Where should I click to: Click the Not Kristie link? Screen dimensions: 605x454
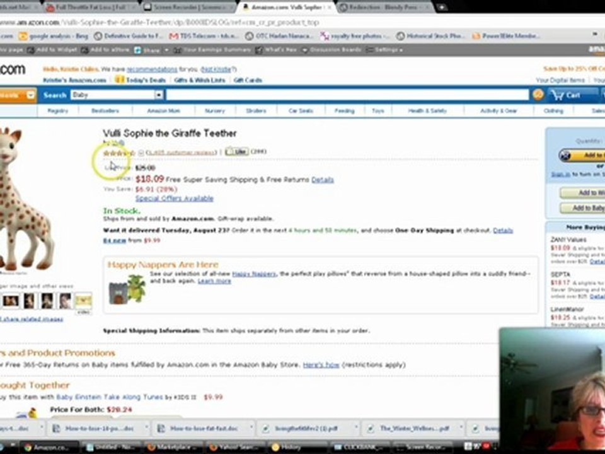pos(216,69)
